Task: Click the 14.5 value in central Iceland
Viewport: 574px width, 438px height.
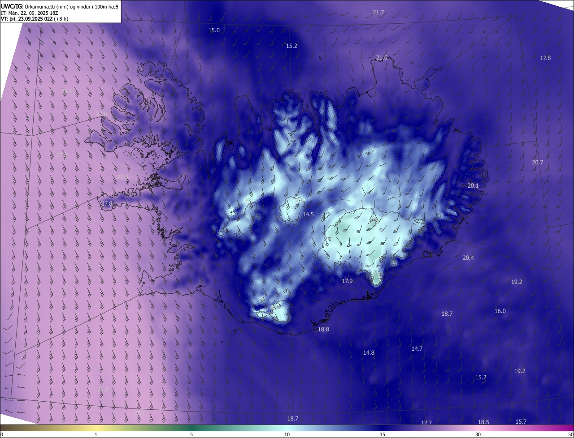Action: (308, 215)
